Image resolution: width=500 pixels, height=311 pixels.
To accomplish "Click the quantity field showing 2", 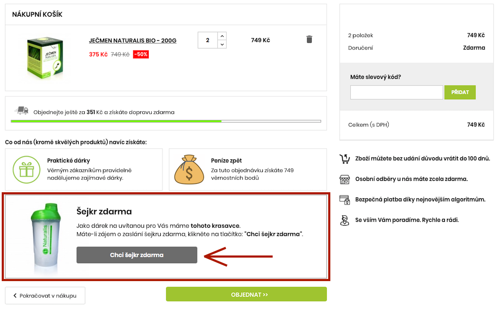I will [208, 40].
